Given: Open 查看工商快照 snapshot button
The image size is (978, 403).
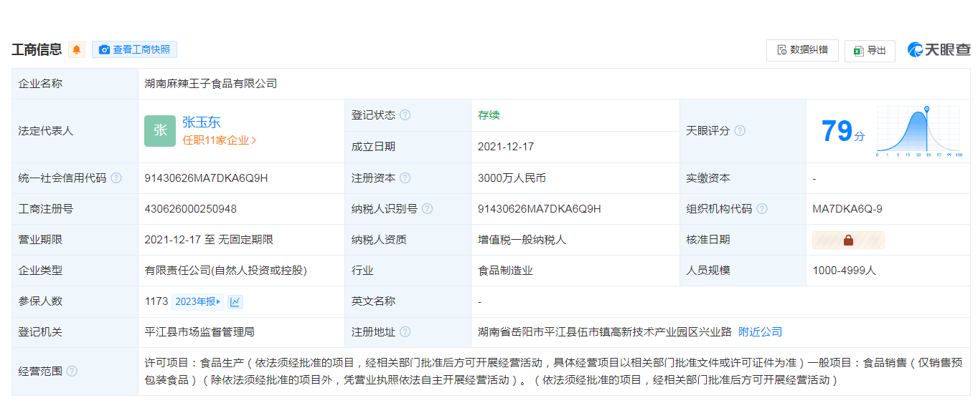Looking at the screenshot, I should (x=135, y=49).
